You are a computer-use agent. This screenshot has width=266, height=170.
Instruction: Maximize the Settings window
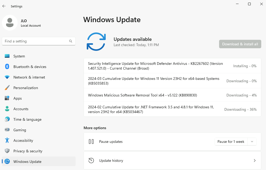point(249,4)
